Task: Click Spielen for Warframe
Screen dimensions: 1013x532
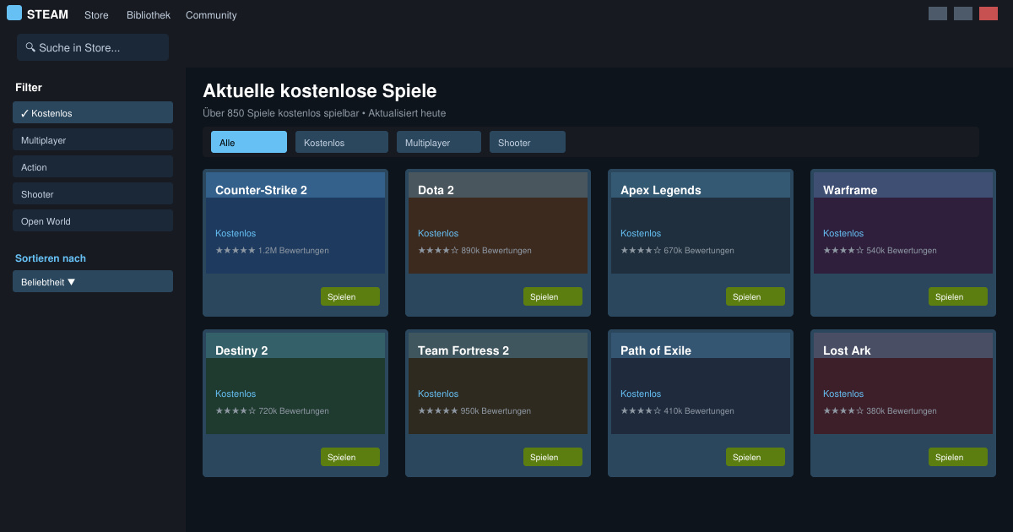Action: click(958, 296)
